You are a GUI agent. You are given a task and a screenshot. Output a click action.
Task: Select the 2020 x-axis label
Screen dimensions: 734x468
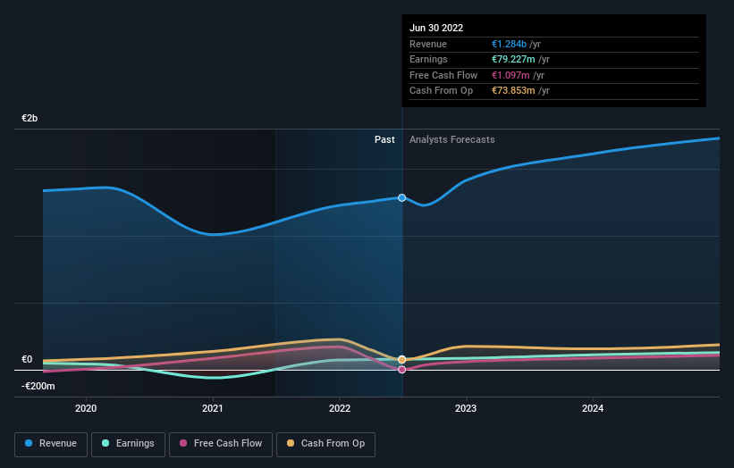click(x=86, y=409)
